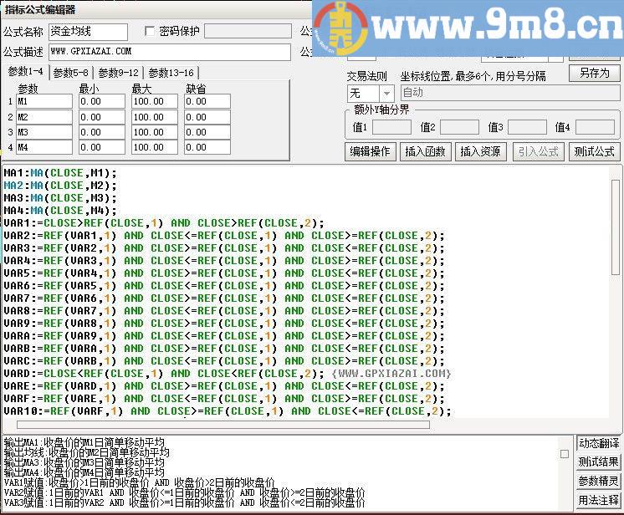Click the translation pane's small scroll box
The height and width of the screenshot is (515, 624).
coord(565,454)
